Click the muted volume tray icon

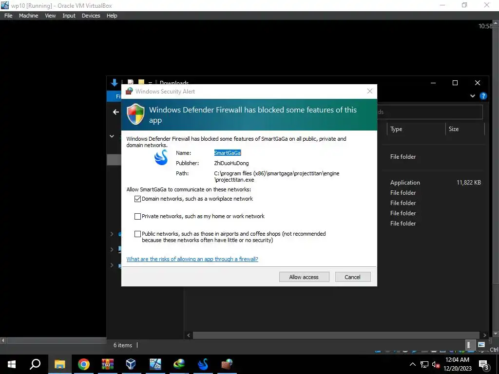coord(436,364)
